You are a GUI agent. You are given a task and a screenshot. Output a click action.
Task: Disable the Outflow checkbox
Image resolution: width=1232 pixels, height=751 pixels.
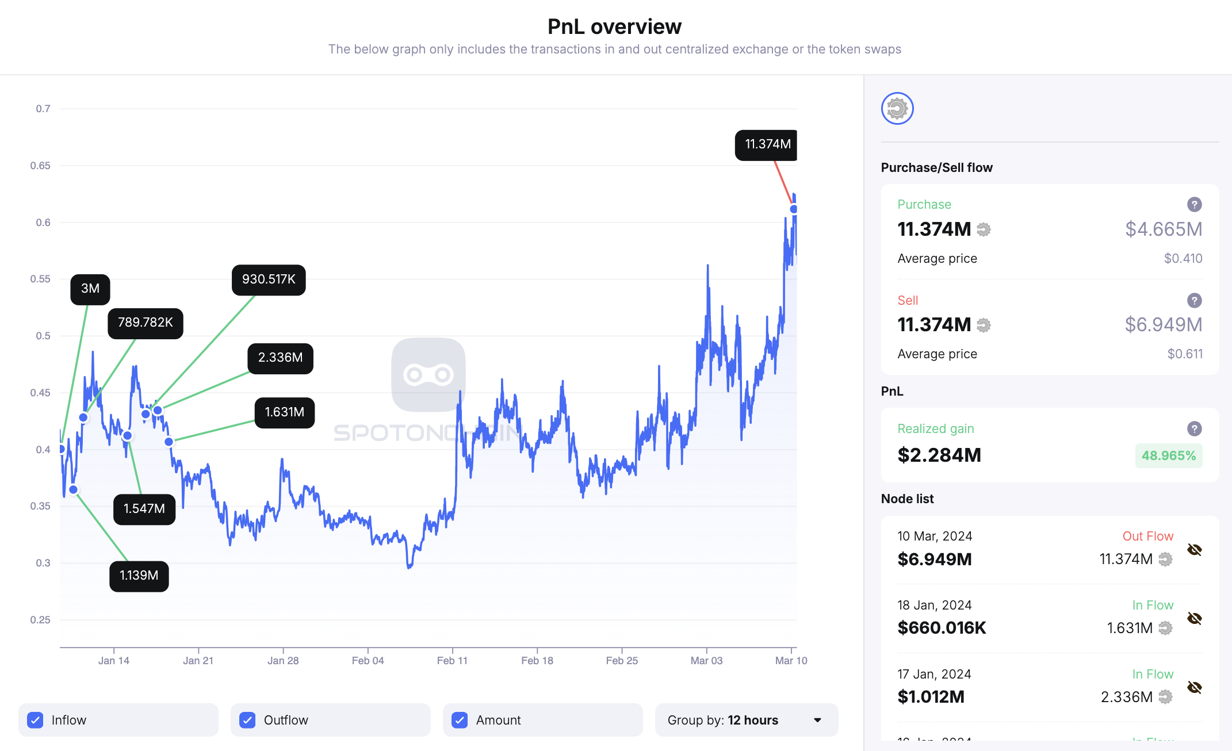(247, 719)
